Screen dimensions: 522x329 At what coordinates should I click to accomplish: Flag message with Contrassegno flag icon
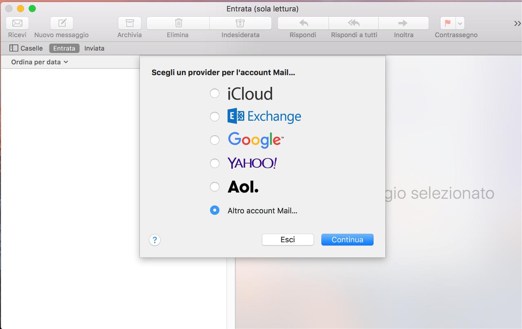pos(448,23)
